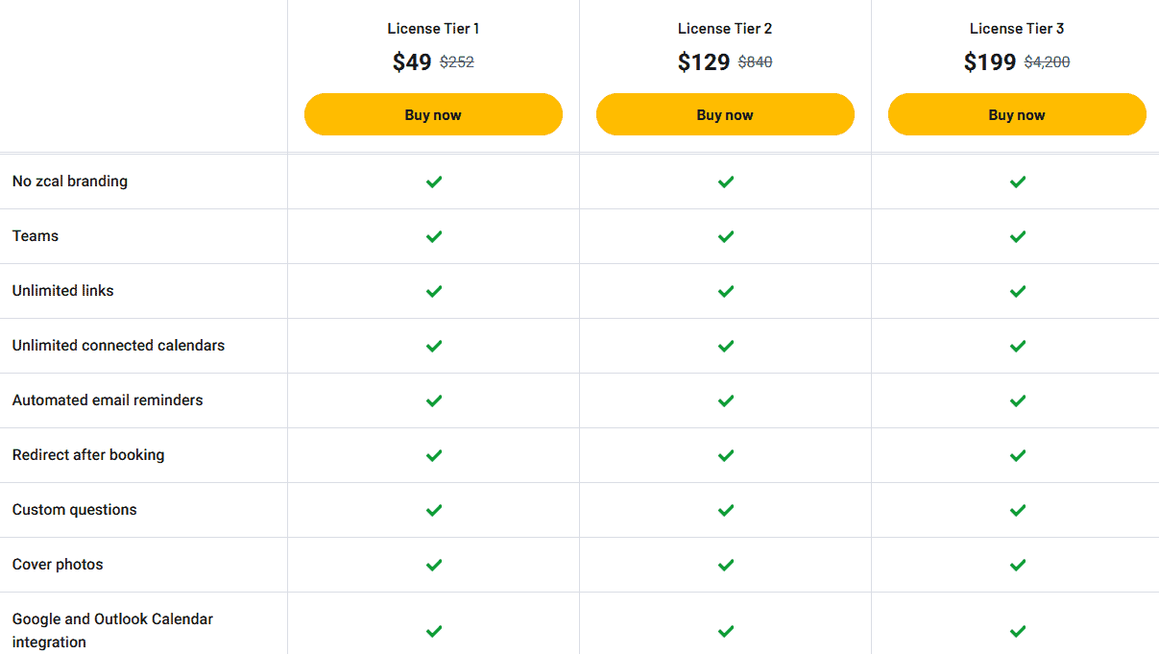This screenshot has height=654, width=1159.
Task: Click Buy now under License Tier 1
Action: pyautogui.click(x=433, y=113)
